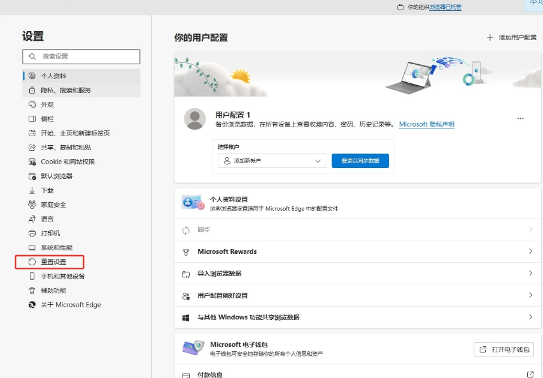Open the Microsoft 隐私声明 link
The height and width of the screenshot is (378, 543).
coord(427,125)
